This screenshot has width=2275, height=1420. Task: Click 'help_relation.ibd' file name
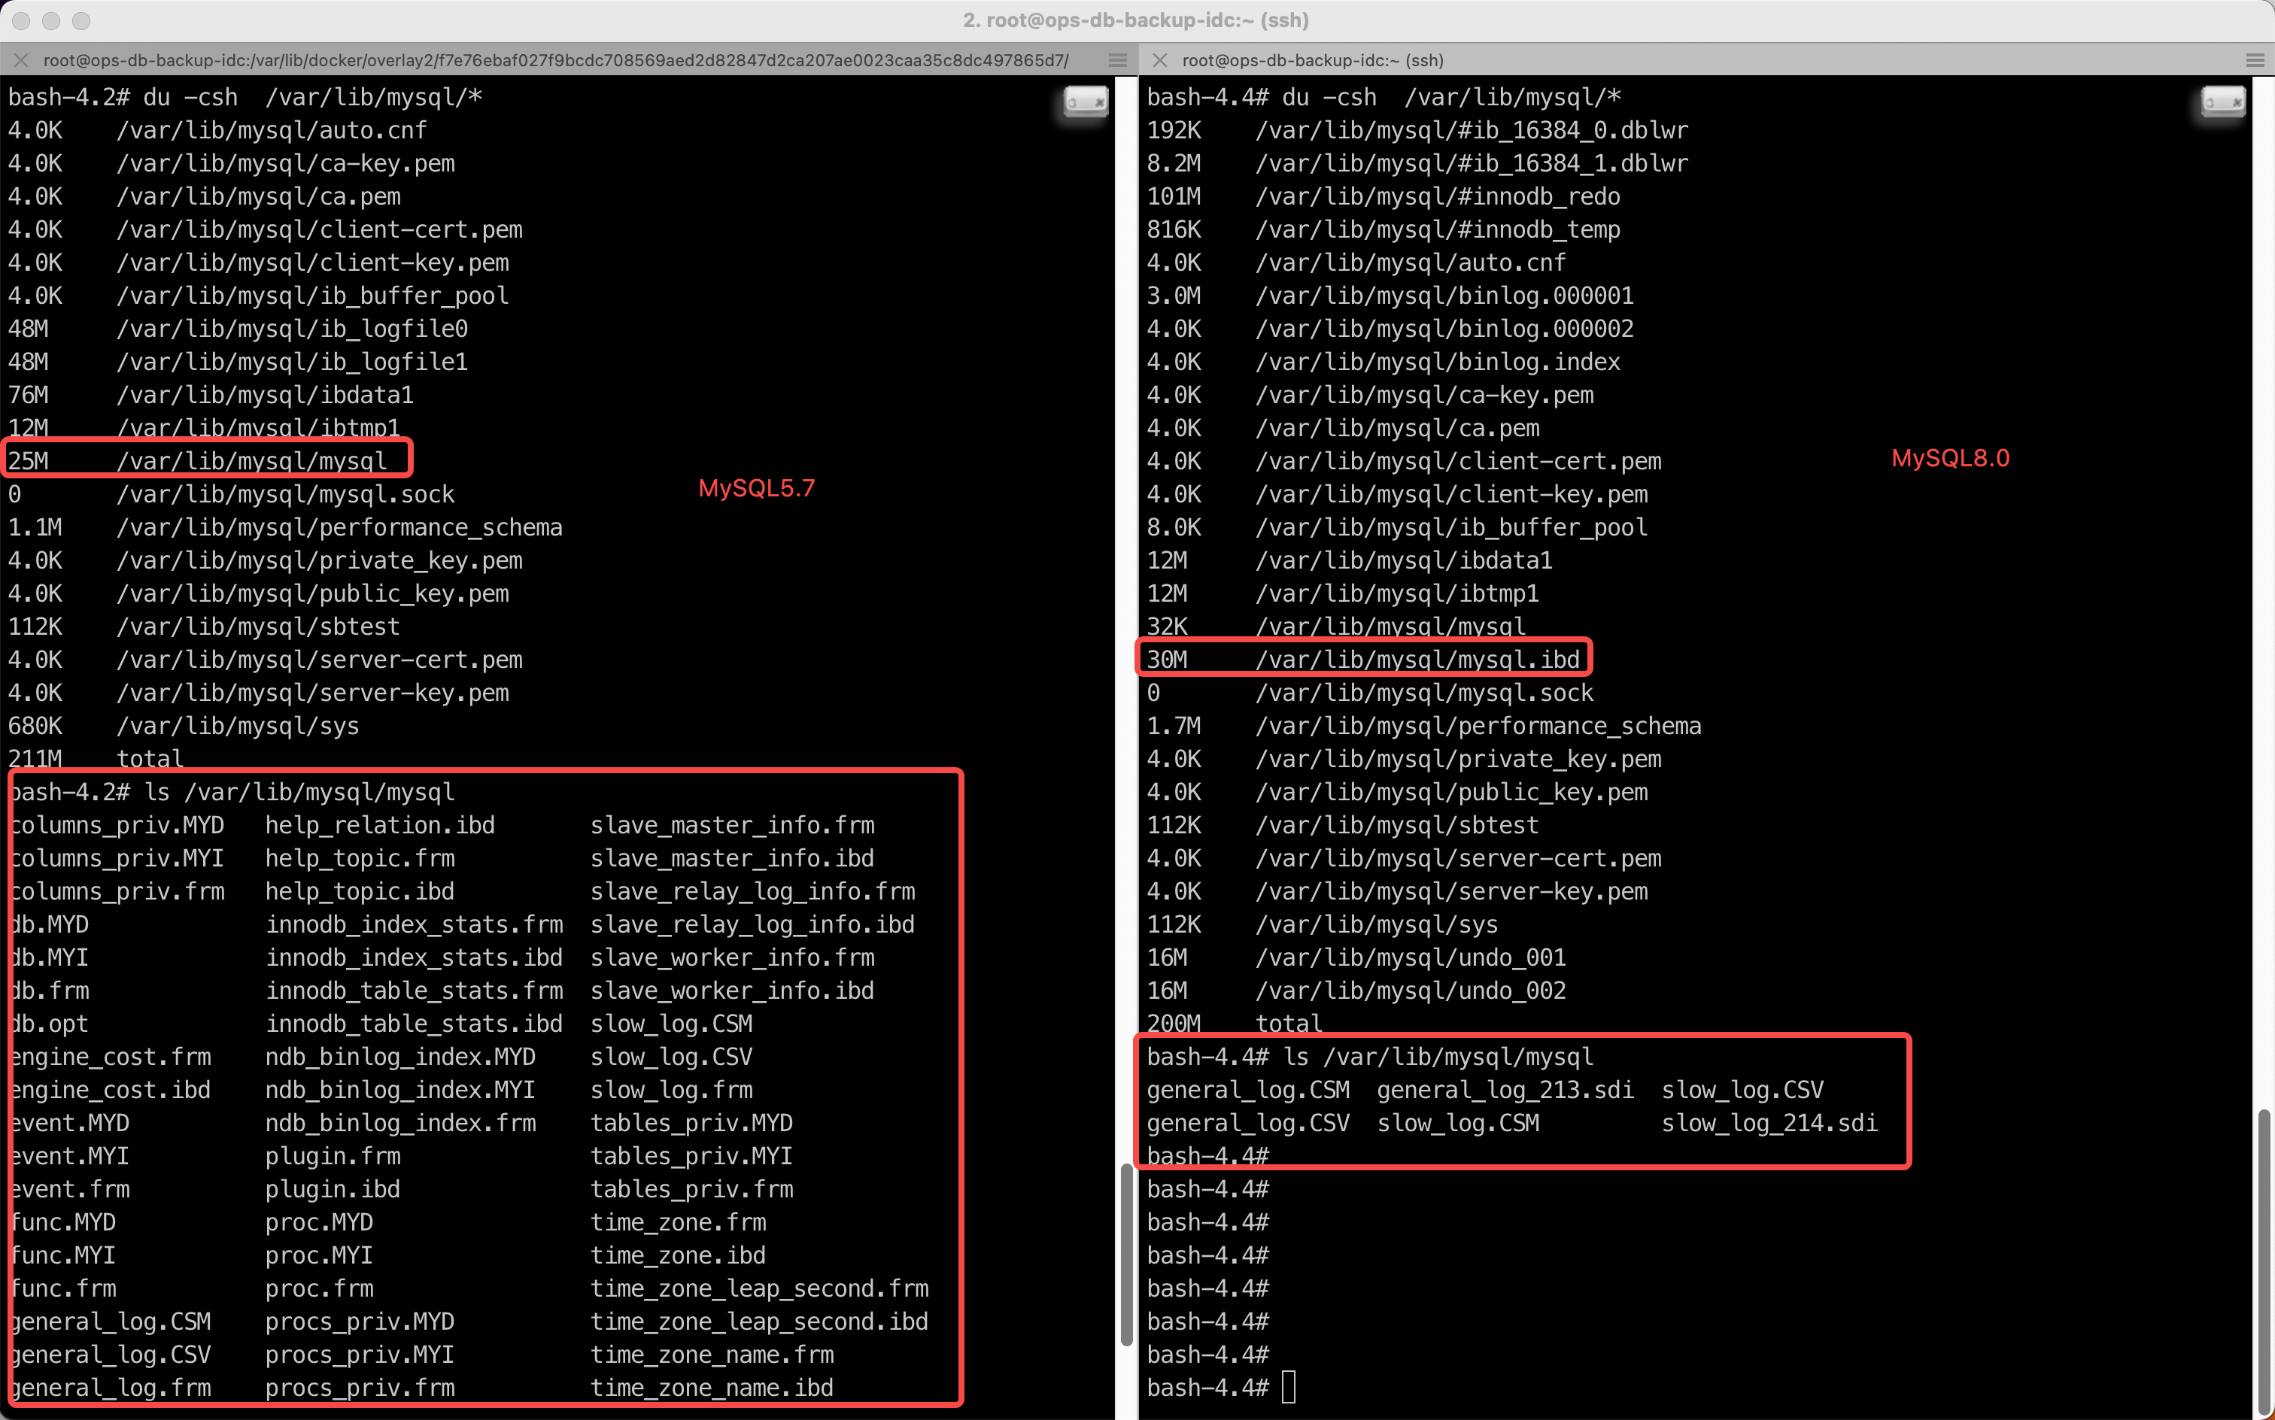point(379,826)
